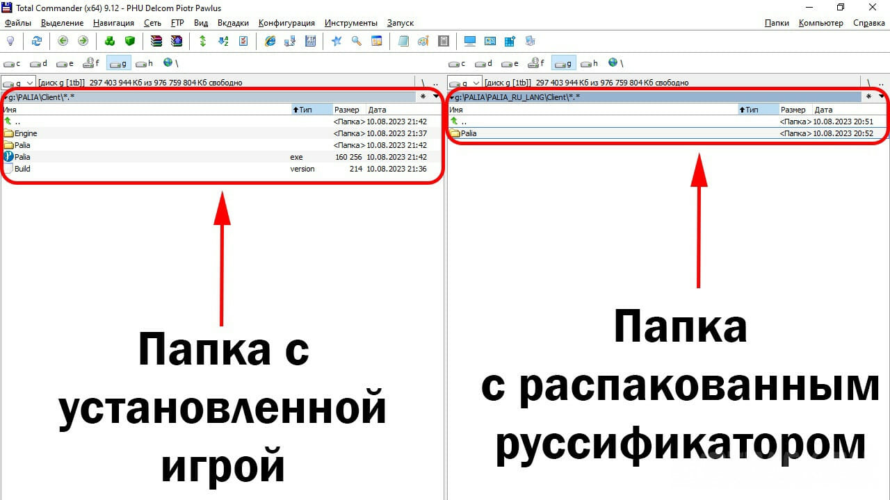Click the Internet Explorer style icon

tap(270, 41)
